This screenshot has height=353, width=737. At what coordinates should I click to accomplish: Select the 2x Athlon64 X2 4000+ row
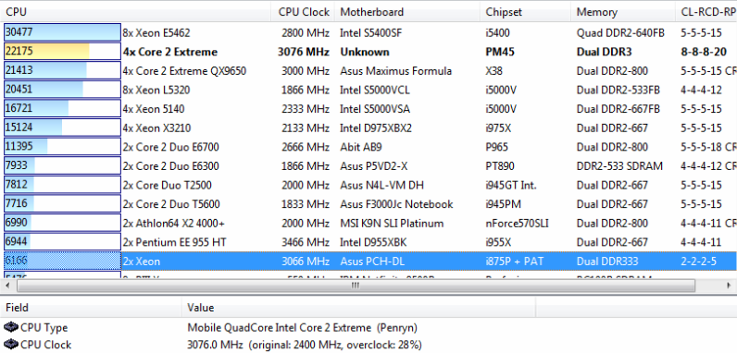[x=368, y=223]
